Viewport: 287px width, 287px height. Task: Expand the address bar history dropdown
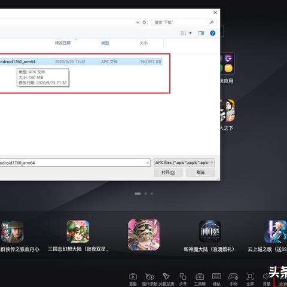(138, 22)
